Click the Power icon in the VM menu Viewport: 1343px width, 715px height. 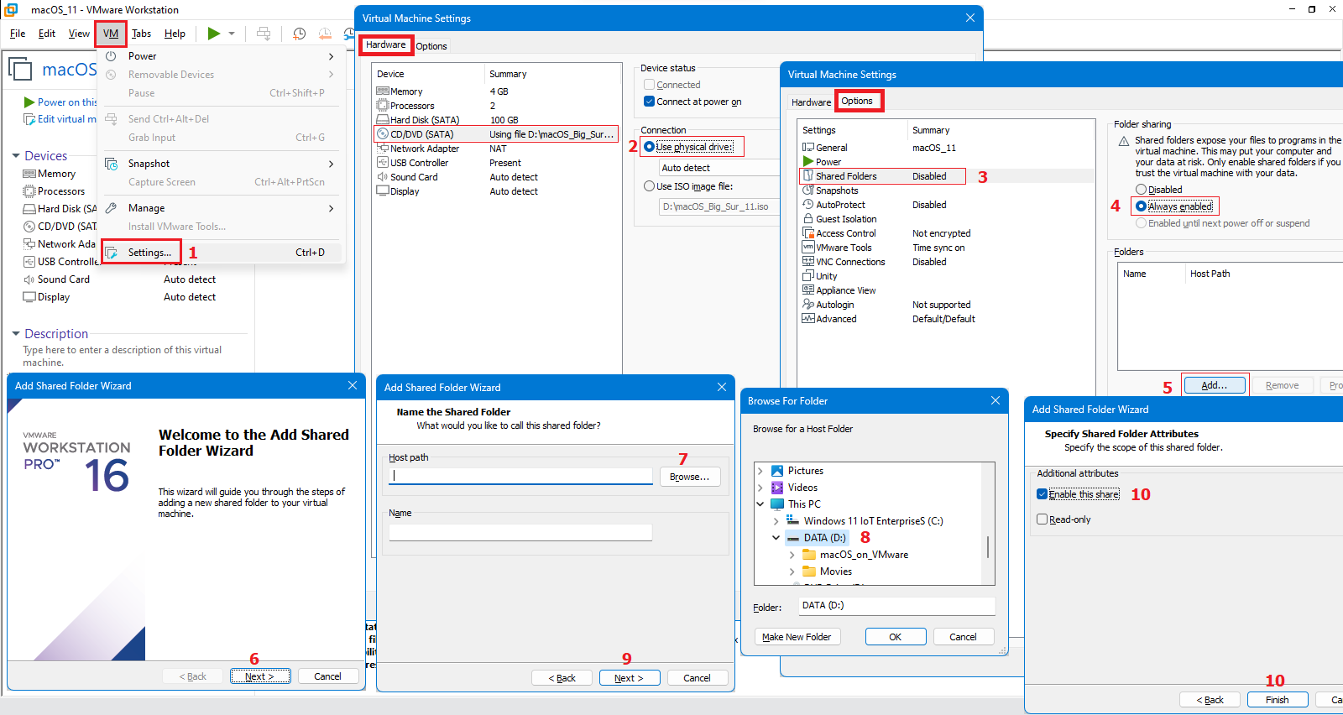click(111, 56)
